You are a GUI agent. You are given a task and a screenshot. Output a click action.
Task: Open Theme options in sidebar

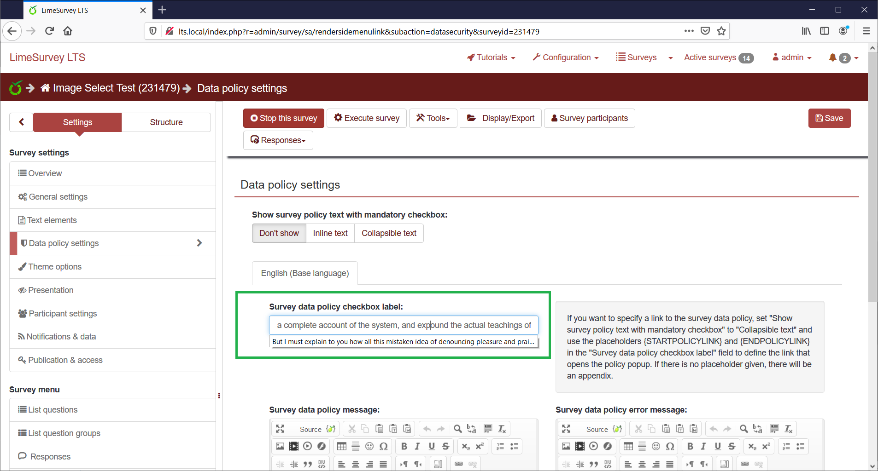(x=55, y=267)
